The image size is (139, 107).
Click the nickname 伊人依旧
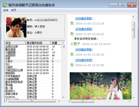point(40,26)
